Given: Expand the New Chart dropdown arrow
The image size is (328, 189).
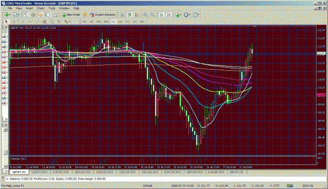Looking at the screenshot, I should point(10,15).
